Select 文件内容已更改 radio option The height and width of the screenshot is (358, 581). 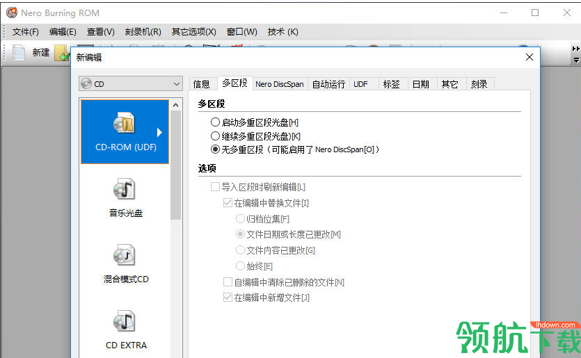pos(240,250)
